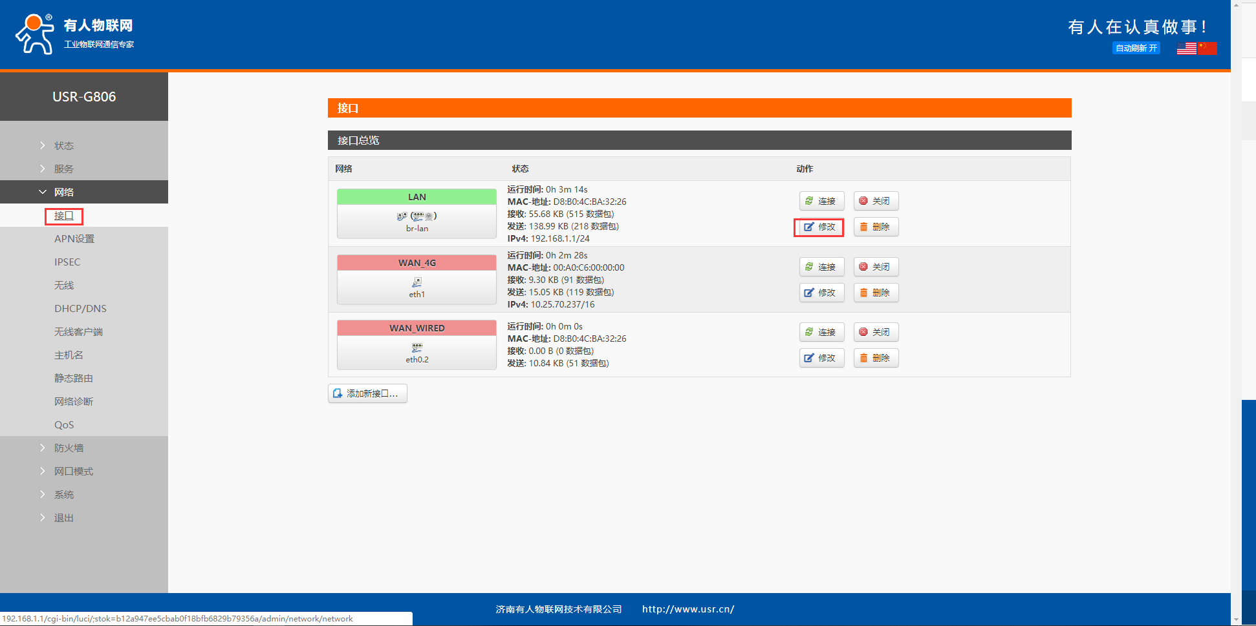
Task: Click the eth1 interface icon under WAN_4G
Action: (417, 282)
